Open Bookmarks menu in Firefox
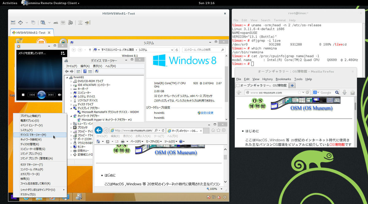 click(x=283, y=79)
